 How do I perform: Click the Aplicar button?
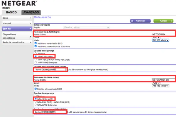coord(163,21)
